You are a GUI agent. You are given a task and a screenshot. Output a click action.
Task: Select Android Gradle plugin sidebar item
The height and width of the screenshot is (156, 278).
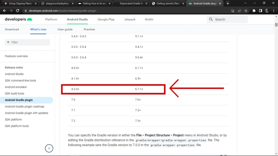click(27, 100)
